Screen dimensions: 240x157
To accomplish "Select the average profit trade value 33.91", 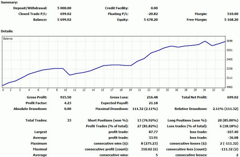I will coord(153,138).
